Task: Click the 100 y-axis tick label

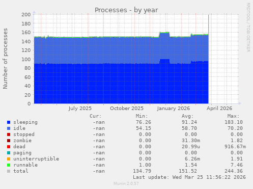Action: coord(26,59)
